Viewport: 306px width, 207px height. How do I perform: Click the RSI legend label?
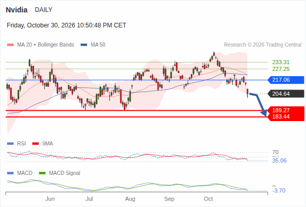21,144
